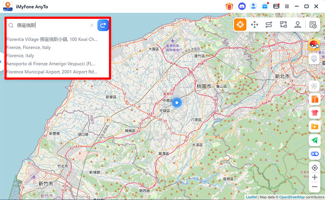Select the Two-spot route mode
The image size is (325, 200).
pos(269,25)
